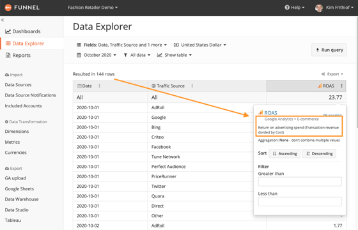This screenshot has width=358, height=230.
Task: Open the October 2020 date range dropdown
Action: pyautogui.click(x=97, y=55)
